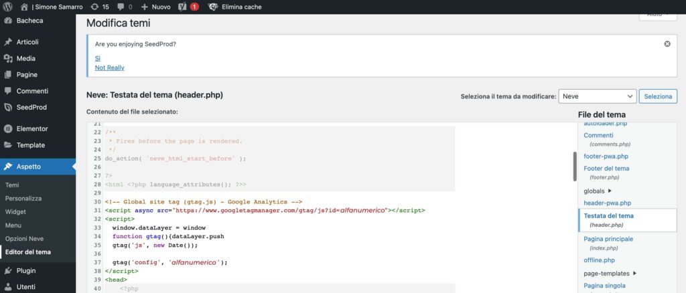
Task: Click the Aspetto paintbrush icon
Action: pyautogui.click(x=7, y=167)
